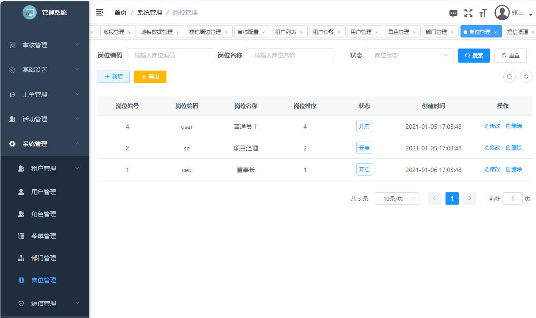Close the 岗位管理 tab
The image size is (536, 318).
point(495,32)
